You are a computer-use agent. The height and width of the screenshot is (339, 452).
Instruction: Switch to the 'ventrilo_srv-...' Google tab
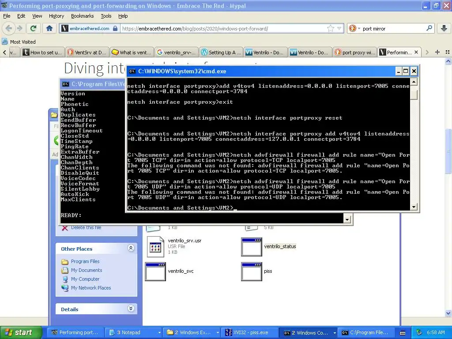tap(177, 52)
